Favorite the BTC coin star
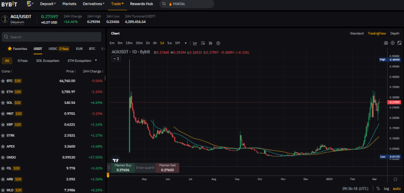 coord(3,81)
